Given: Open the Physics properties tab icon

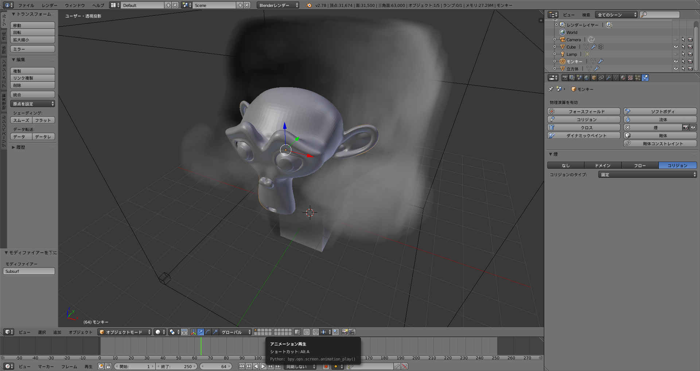Looking at the screenshot, I should pyautogui.click(x=645, y=78).
